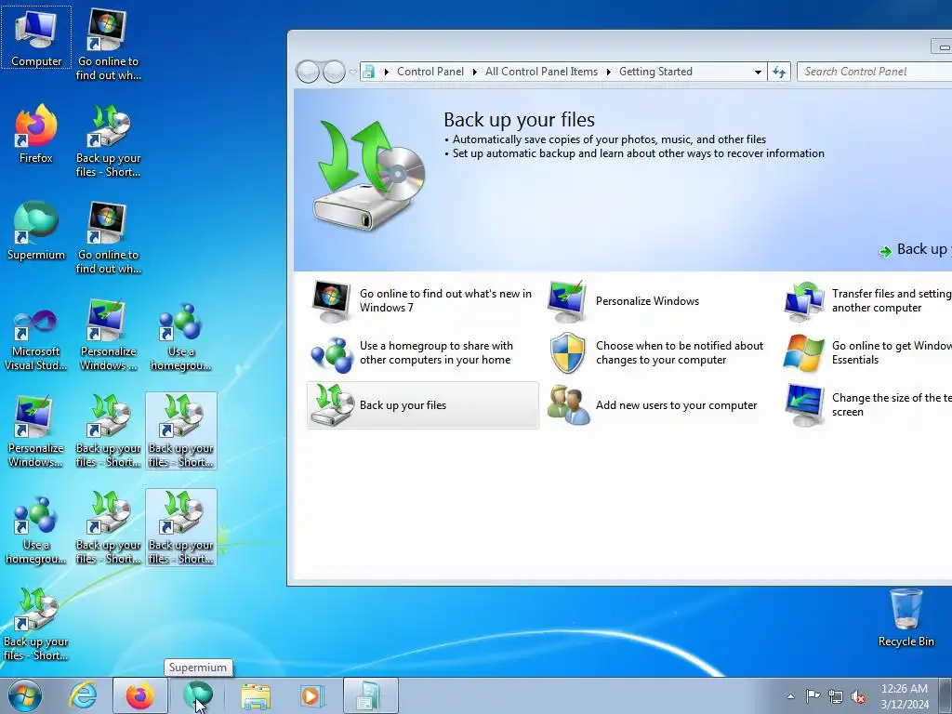Open Windows Explorer from the taskbar
The height and width of the screenshot is (714, 952).
tap(256, 695)
